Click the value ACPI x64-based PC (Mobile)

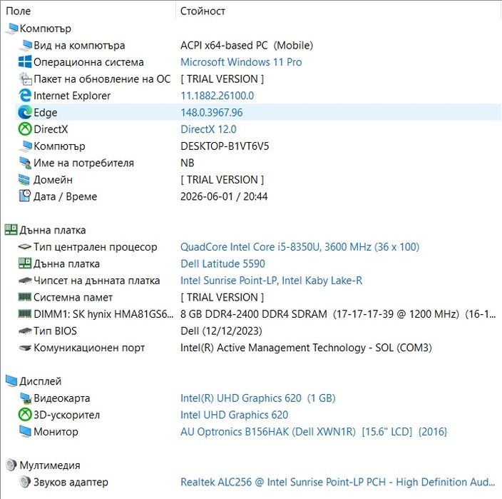click(x=247, y=45)
